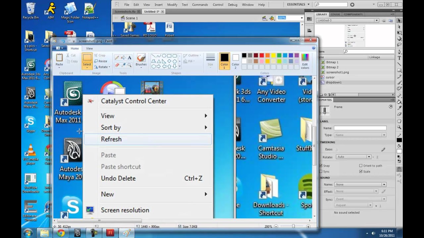424x238 pixels.
Task: Choose the Zoom tool in Flash toolbar
Action: [399, 127]
